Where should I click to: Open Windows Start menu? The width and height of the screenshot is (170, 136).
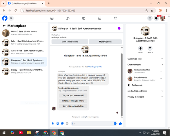tap(4, 133)
